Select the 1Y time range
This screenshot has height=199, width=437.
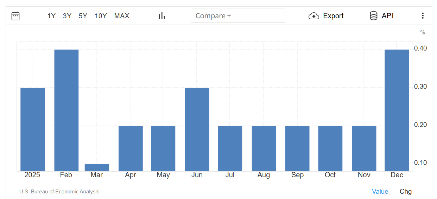[x=51, y=16]
